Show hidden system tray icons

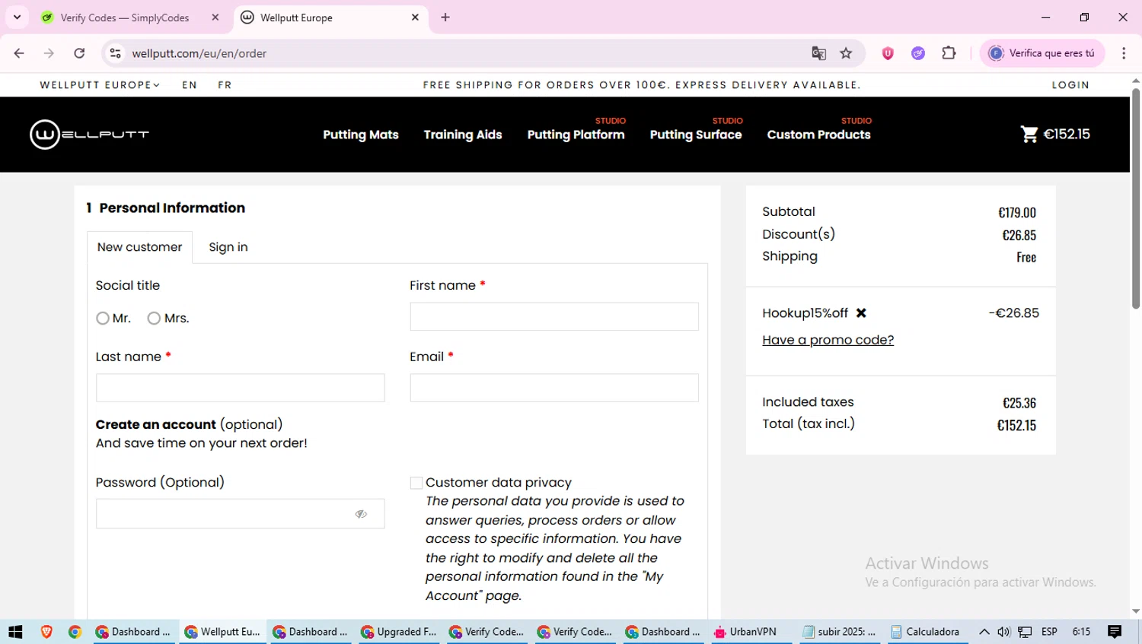(984, 632)
